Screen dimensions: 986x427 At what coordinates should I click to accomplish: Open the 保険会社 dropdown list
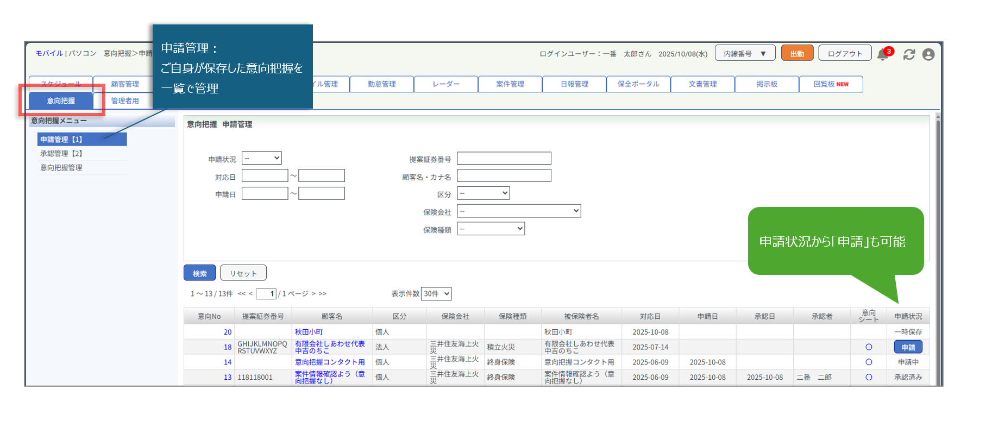pyautogui.click(x=519, y=211)
